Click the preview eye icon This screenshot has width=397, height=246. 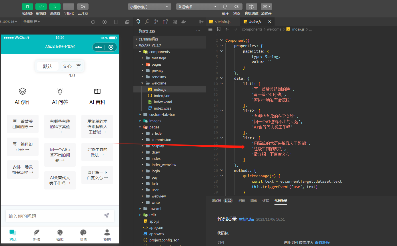click(x=237, y=7)
